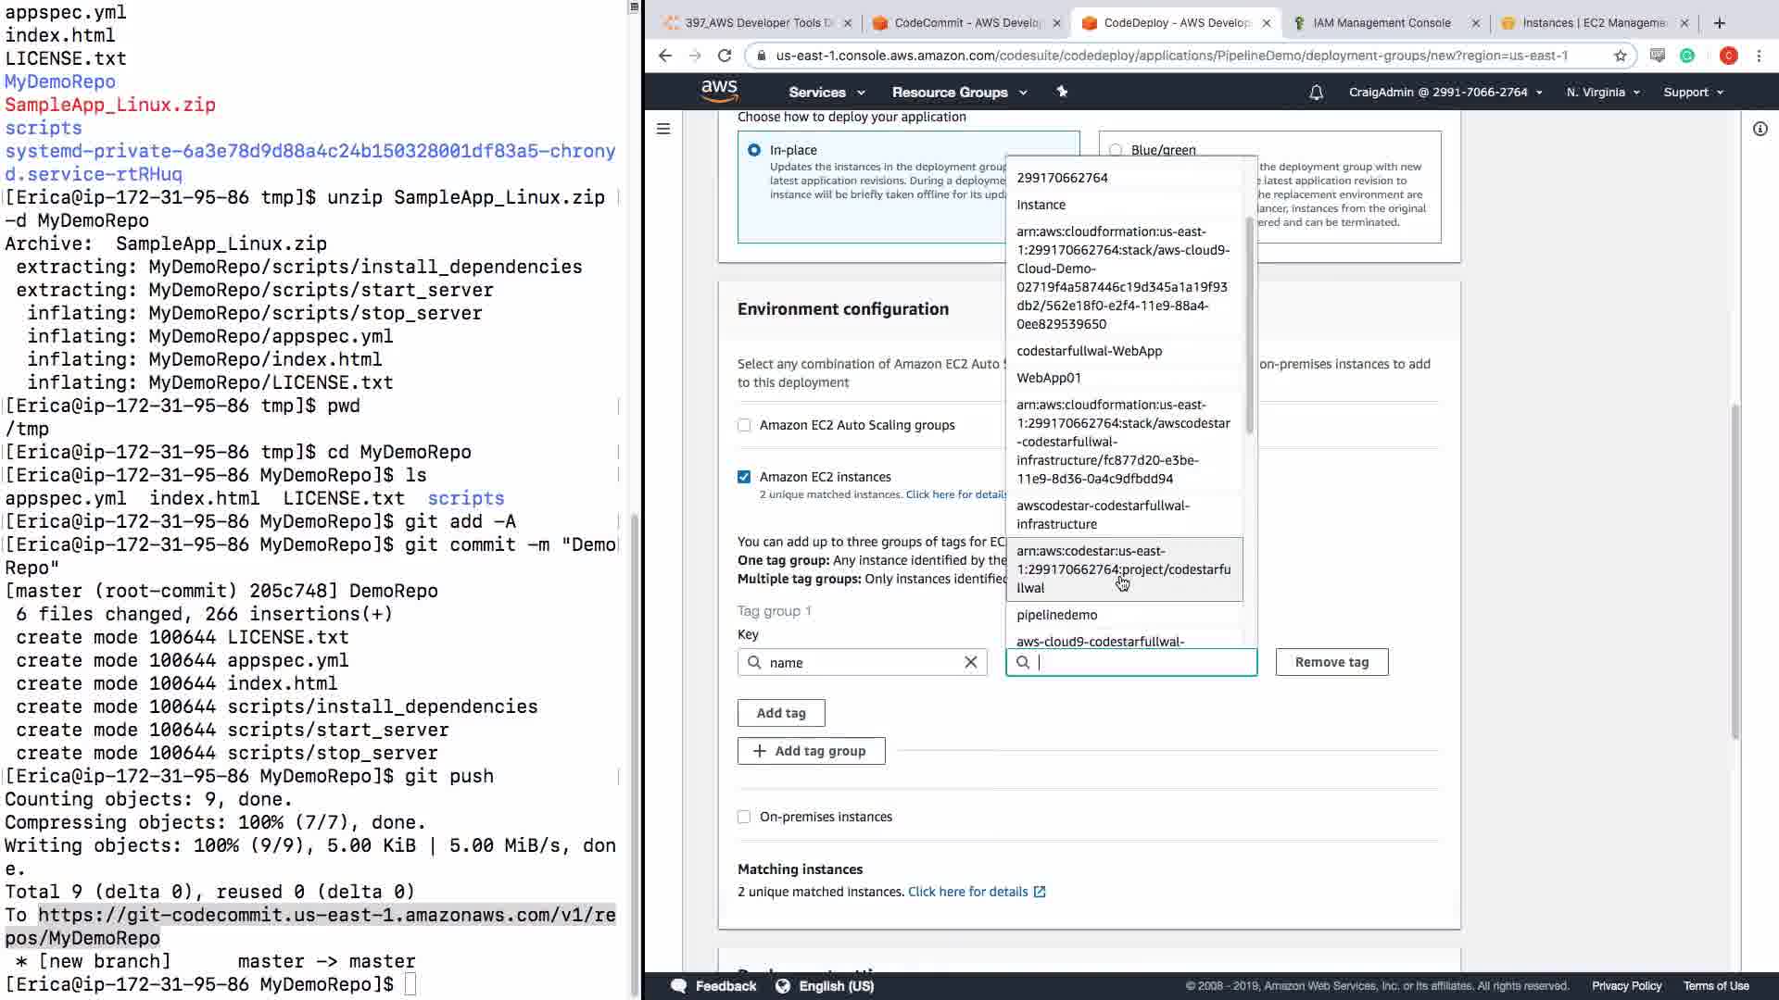This screenshot has height=1000, width=1779.
Task: Clear the Key field with X icon
Action: point(970,662)
